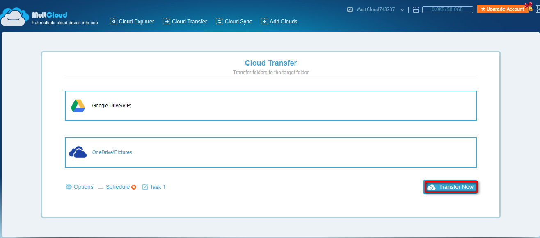Click the MultCloud logo

tap(49, 16)
